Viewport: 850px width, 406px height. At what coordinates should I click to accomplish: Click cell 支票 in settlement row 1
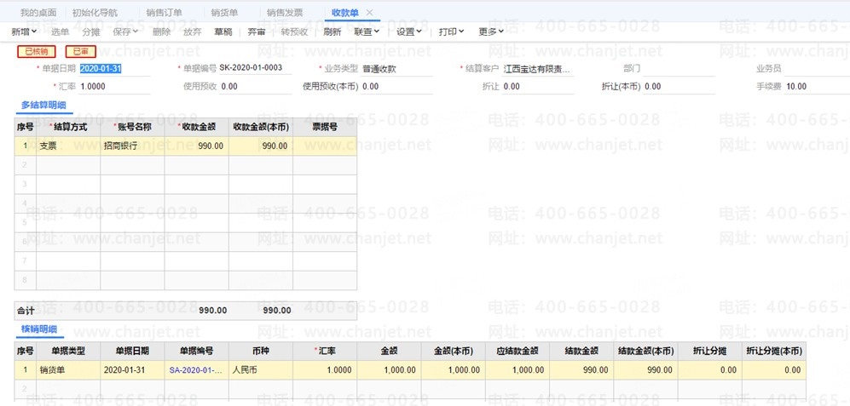coord(68,146)
